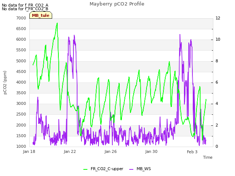Viewport: 235px width, 176px height.
Task: Click the Jan 18 x-axis tick label
Action: coord(29,151)
